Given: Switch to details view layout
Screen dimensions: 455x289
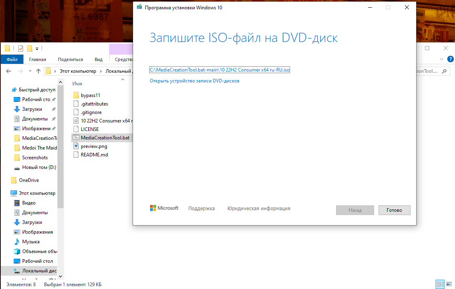Looking at the screenshot, I should [440, 285].
